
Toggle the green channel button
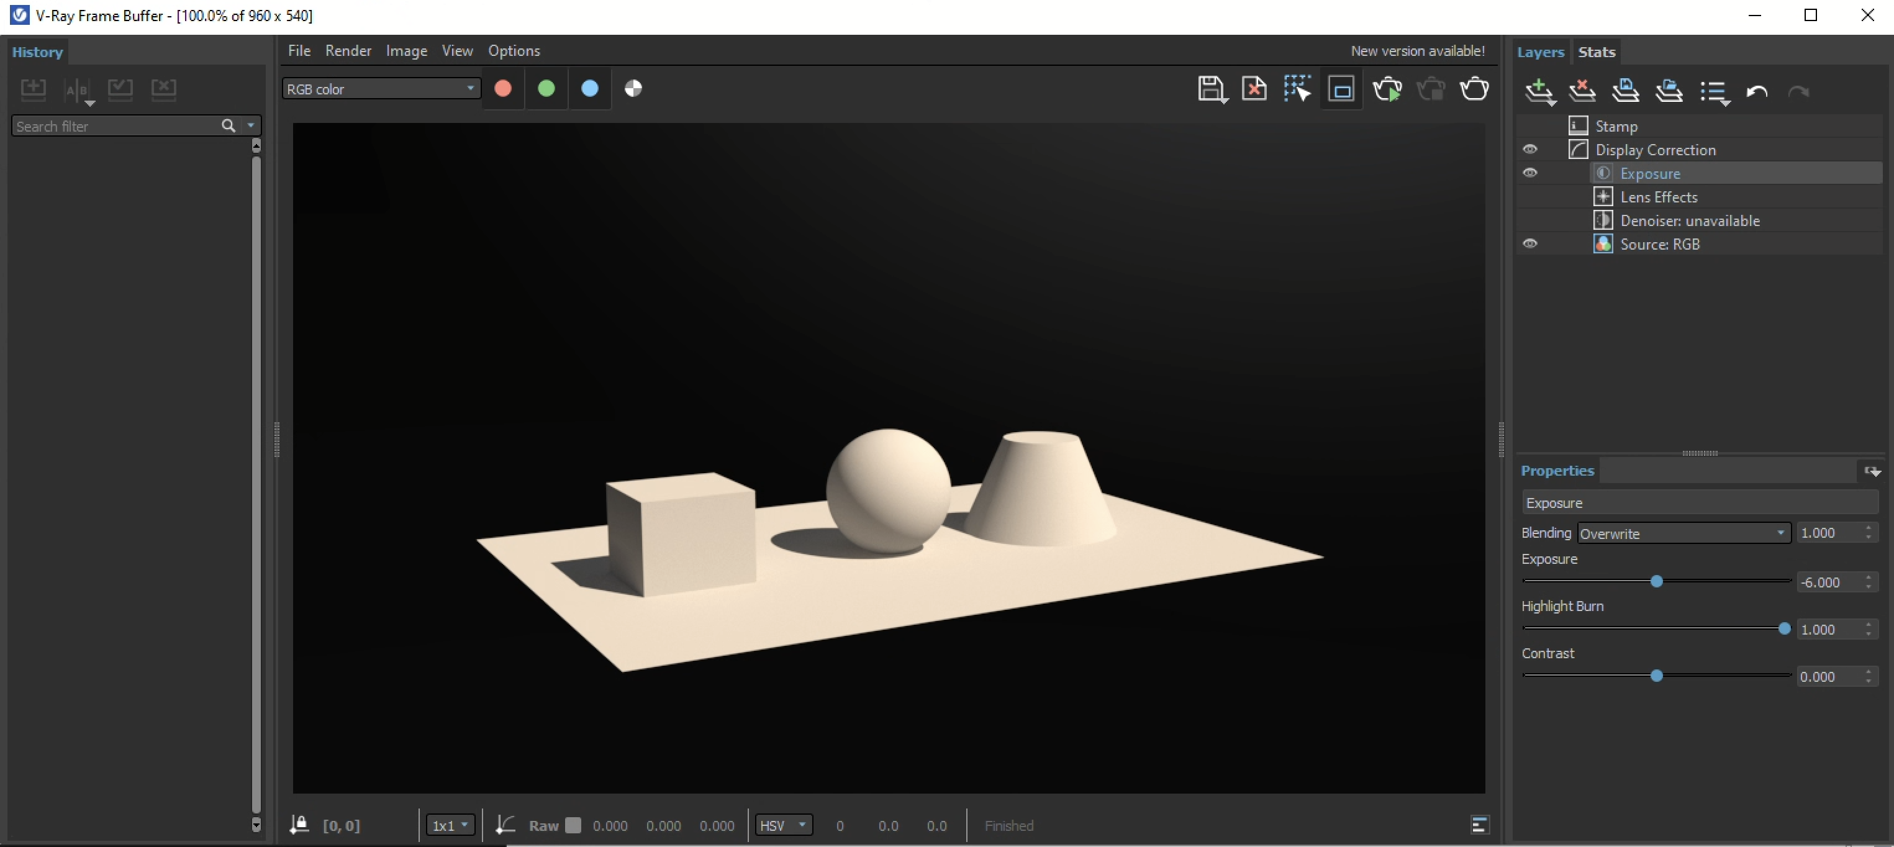pos(546,89)
